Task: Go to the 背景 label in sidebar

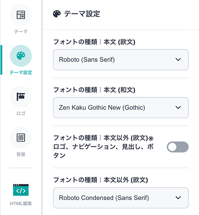Action: click(x=21, y=154)
